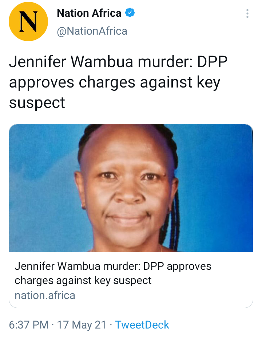The image size is (262, 338).
Task: Click the 17 May 21 date
Action: click(82, 325)
